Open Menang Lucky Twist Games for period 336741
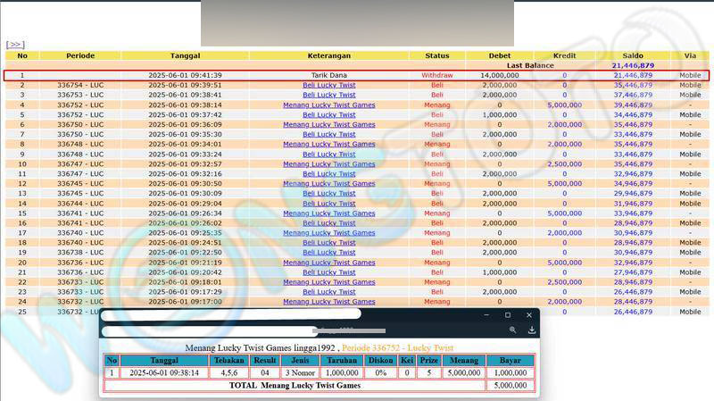This screenshot has height=401, width=714. point(328,213)
